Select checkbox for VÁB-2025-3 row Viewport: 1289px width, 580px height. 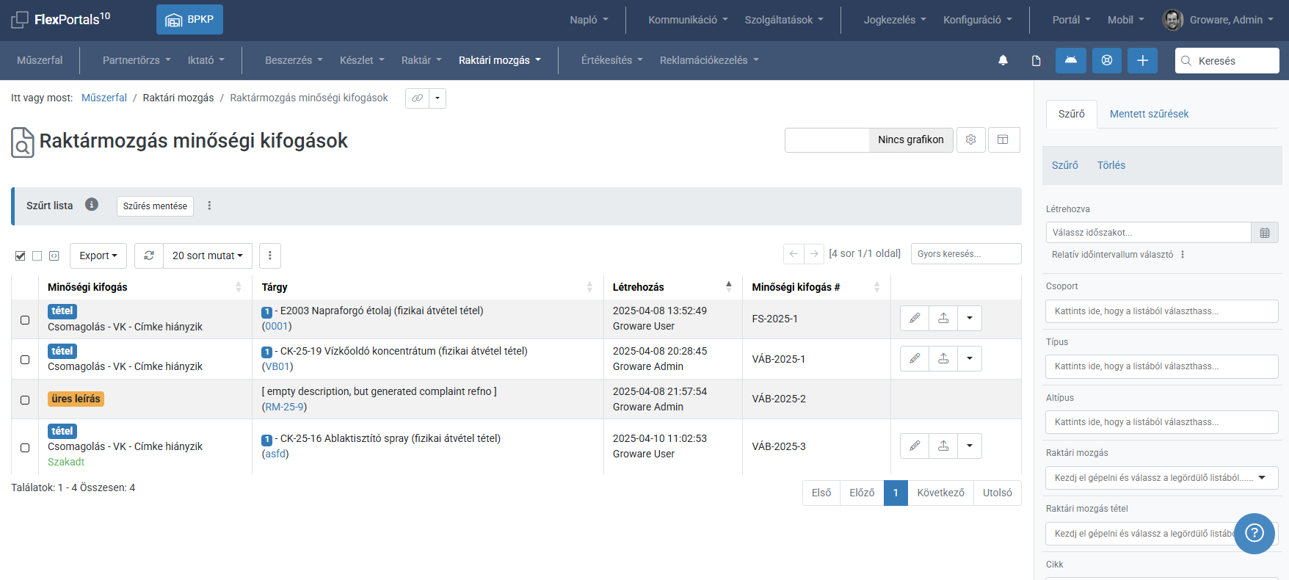pos(25,448)
